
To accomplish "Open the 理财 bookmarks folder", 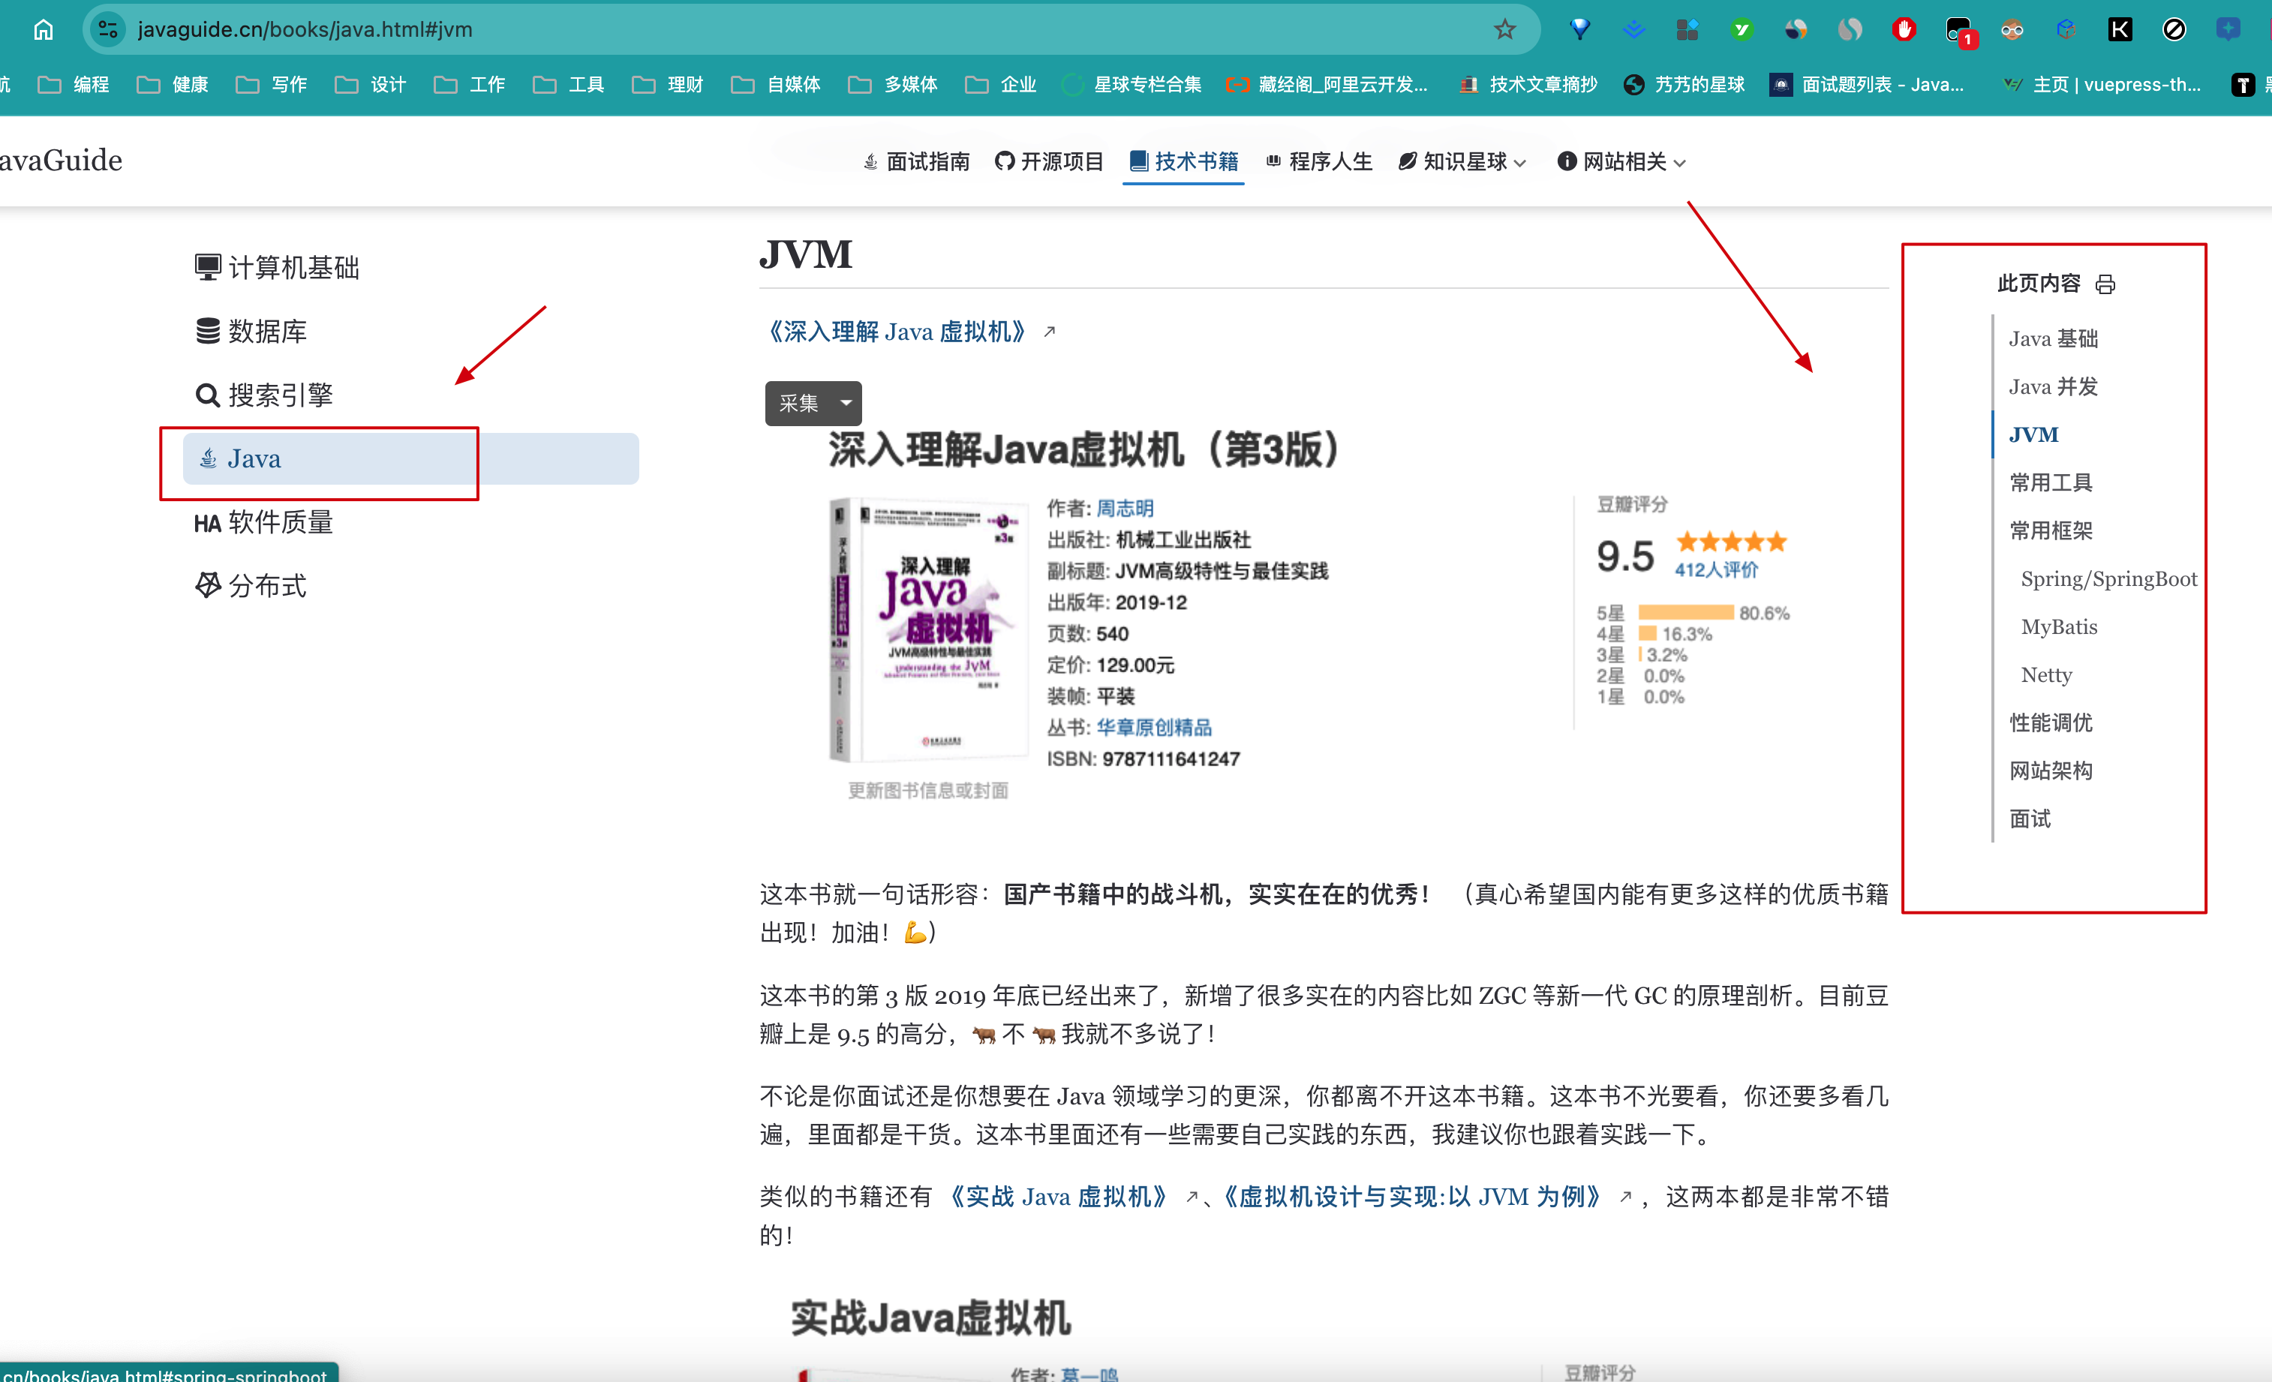I will click(x=668, y=85).
